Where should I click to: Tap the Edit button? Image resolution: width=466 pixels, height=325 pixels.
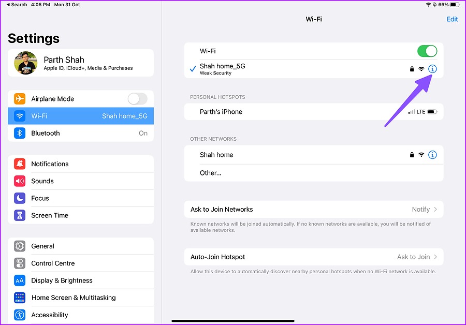[452, 19]
